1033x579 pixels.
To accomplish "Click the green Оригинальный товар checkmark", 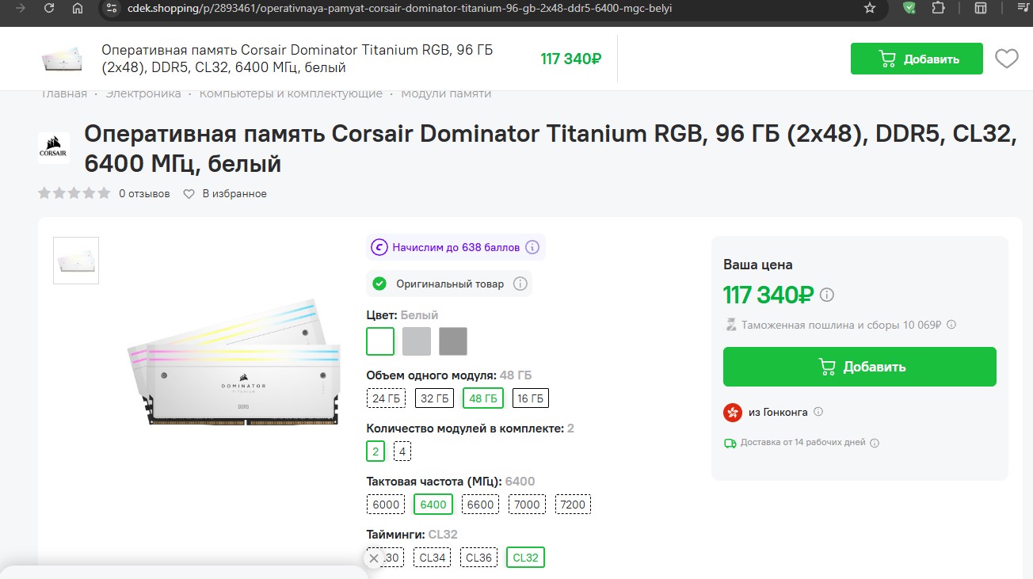I will [x=379, y=284].
